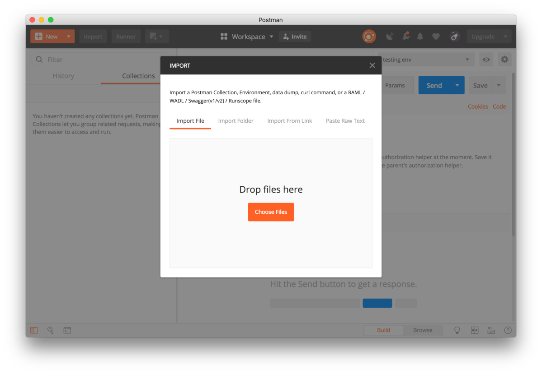
Task: Open the Import From Link tab
Action: pos(290,121)
